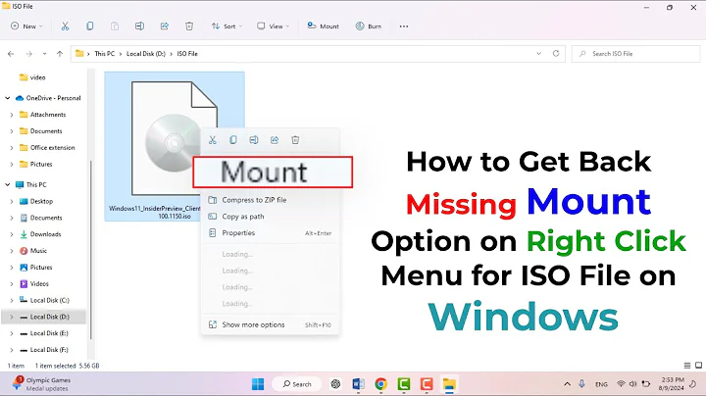The image size is (706, 396).
Task: Open the recent locations dropdown arrow
Action: 44,54
